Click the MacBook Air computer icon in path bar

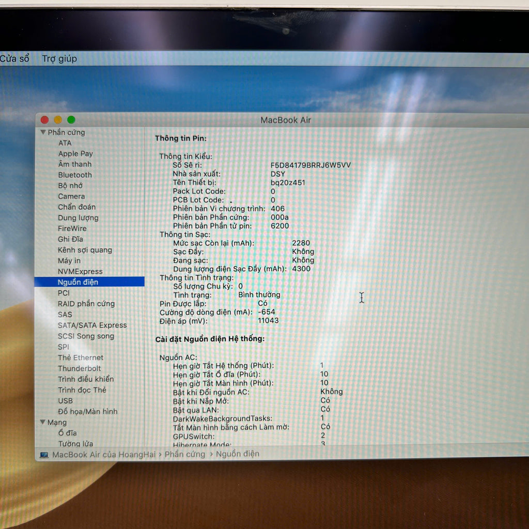[x=44, y=455]
